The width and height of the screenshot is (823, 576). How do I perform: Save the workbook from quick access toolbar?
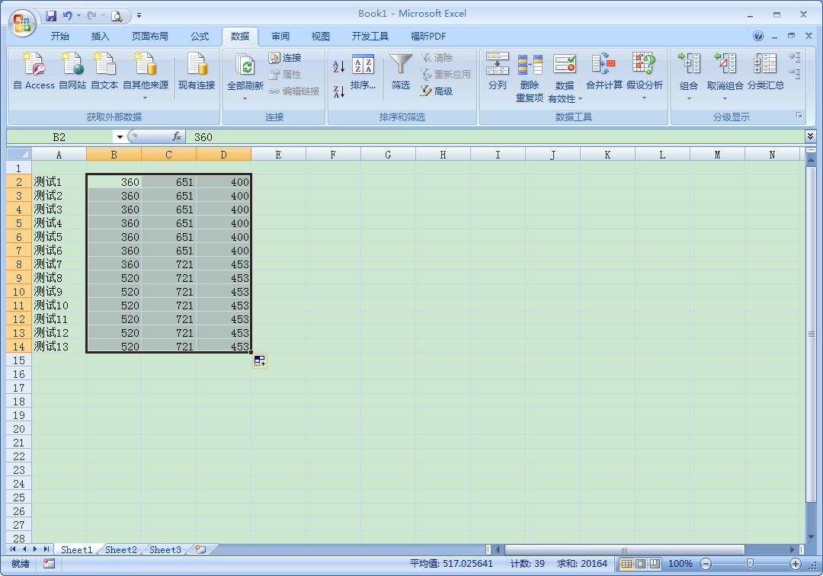click(x=51, y=16)
